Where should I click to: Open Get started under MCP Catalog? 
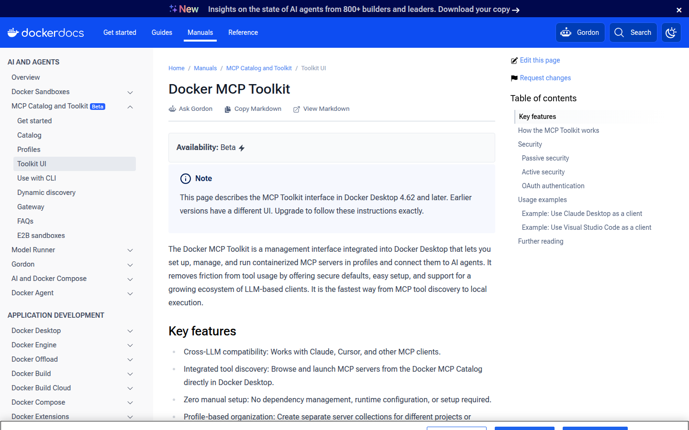click(34, 121)
